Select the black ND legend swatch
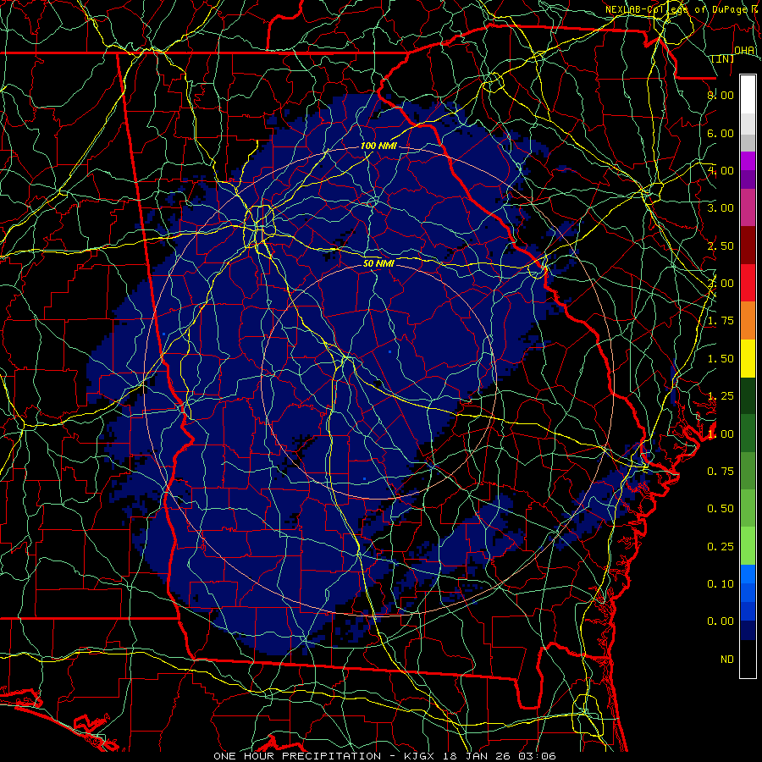The width and height of the screenshot is (762, 762). [x=748, y=659]
